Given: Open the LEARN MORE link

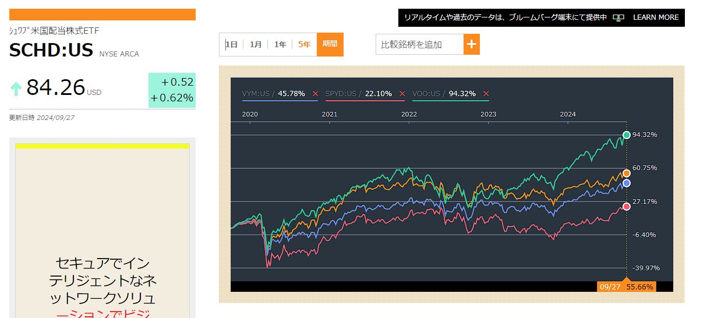Looking at the screenshot, I should (x=656, y=17).
